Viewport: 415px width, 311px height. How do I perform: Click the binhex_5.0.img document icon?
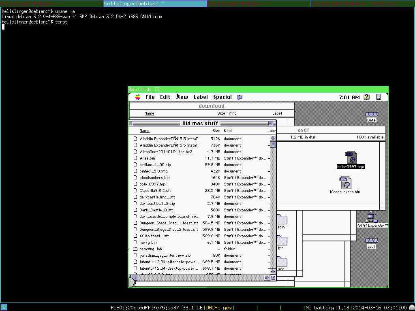point(135,171)
